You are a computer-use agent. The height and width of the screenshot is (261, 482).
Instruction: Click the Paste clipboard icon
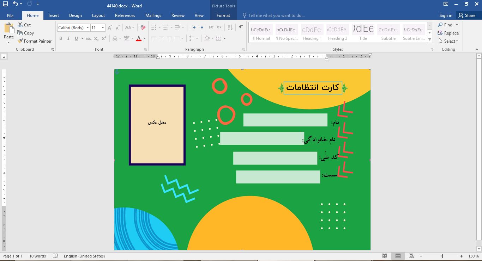[x=9, y=28]
